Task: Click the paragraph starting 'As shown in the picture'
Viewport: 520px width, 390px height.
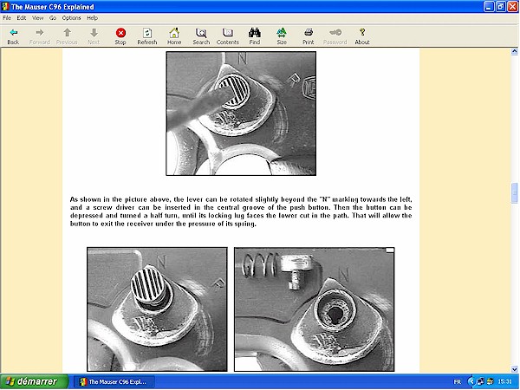Action: 241,211
